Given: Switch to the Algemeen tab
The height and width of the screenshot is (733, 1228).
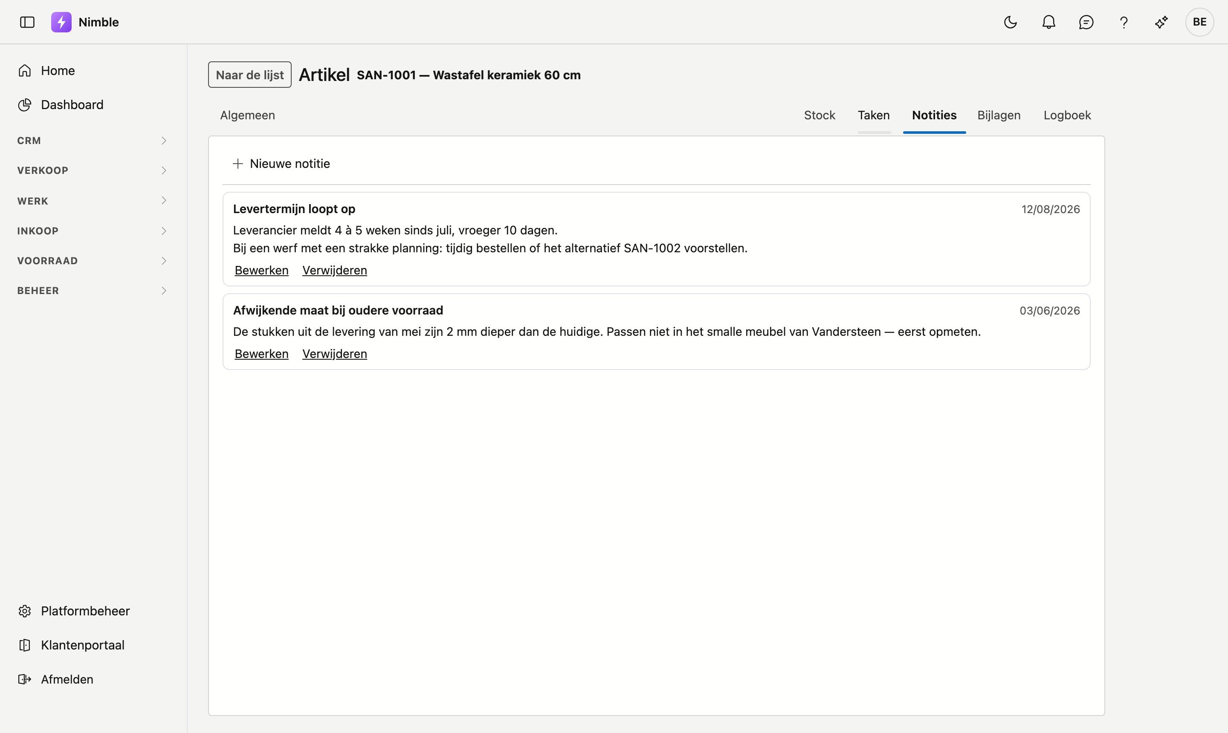Looking at the screenshot, I should pyautogui.click(x=248, y=115).
